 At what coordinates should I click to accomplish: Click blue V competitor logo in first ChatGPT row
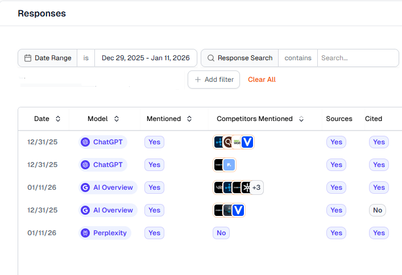point(247,142)
